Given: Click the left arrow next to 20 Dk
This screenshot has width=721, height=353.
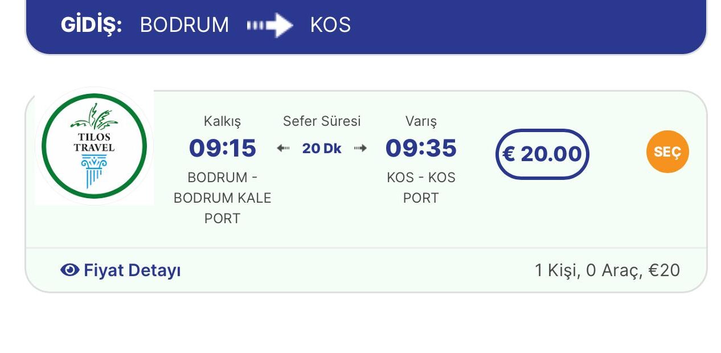Looking at the screenshot, I should (283, 149).
